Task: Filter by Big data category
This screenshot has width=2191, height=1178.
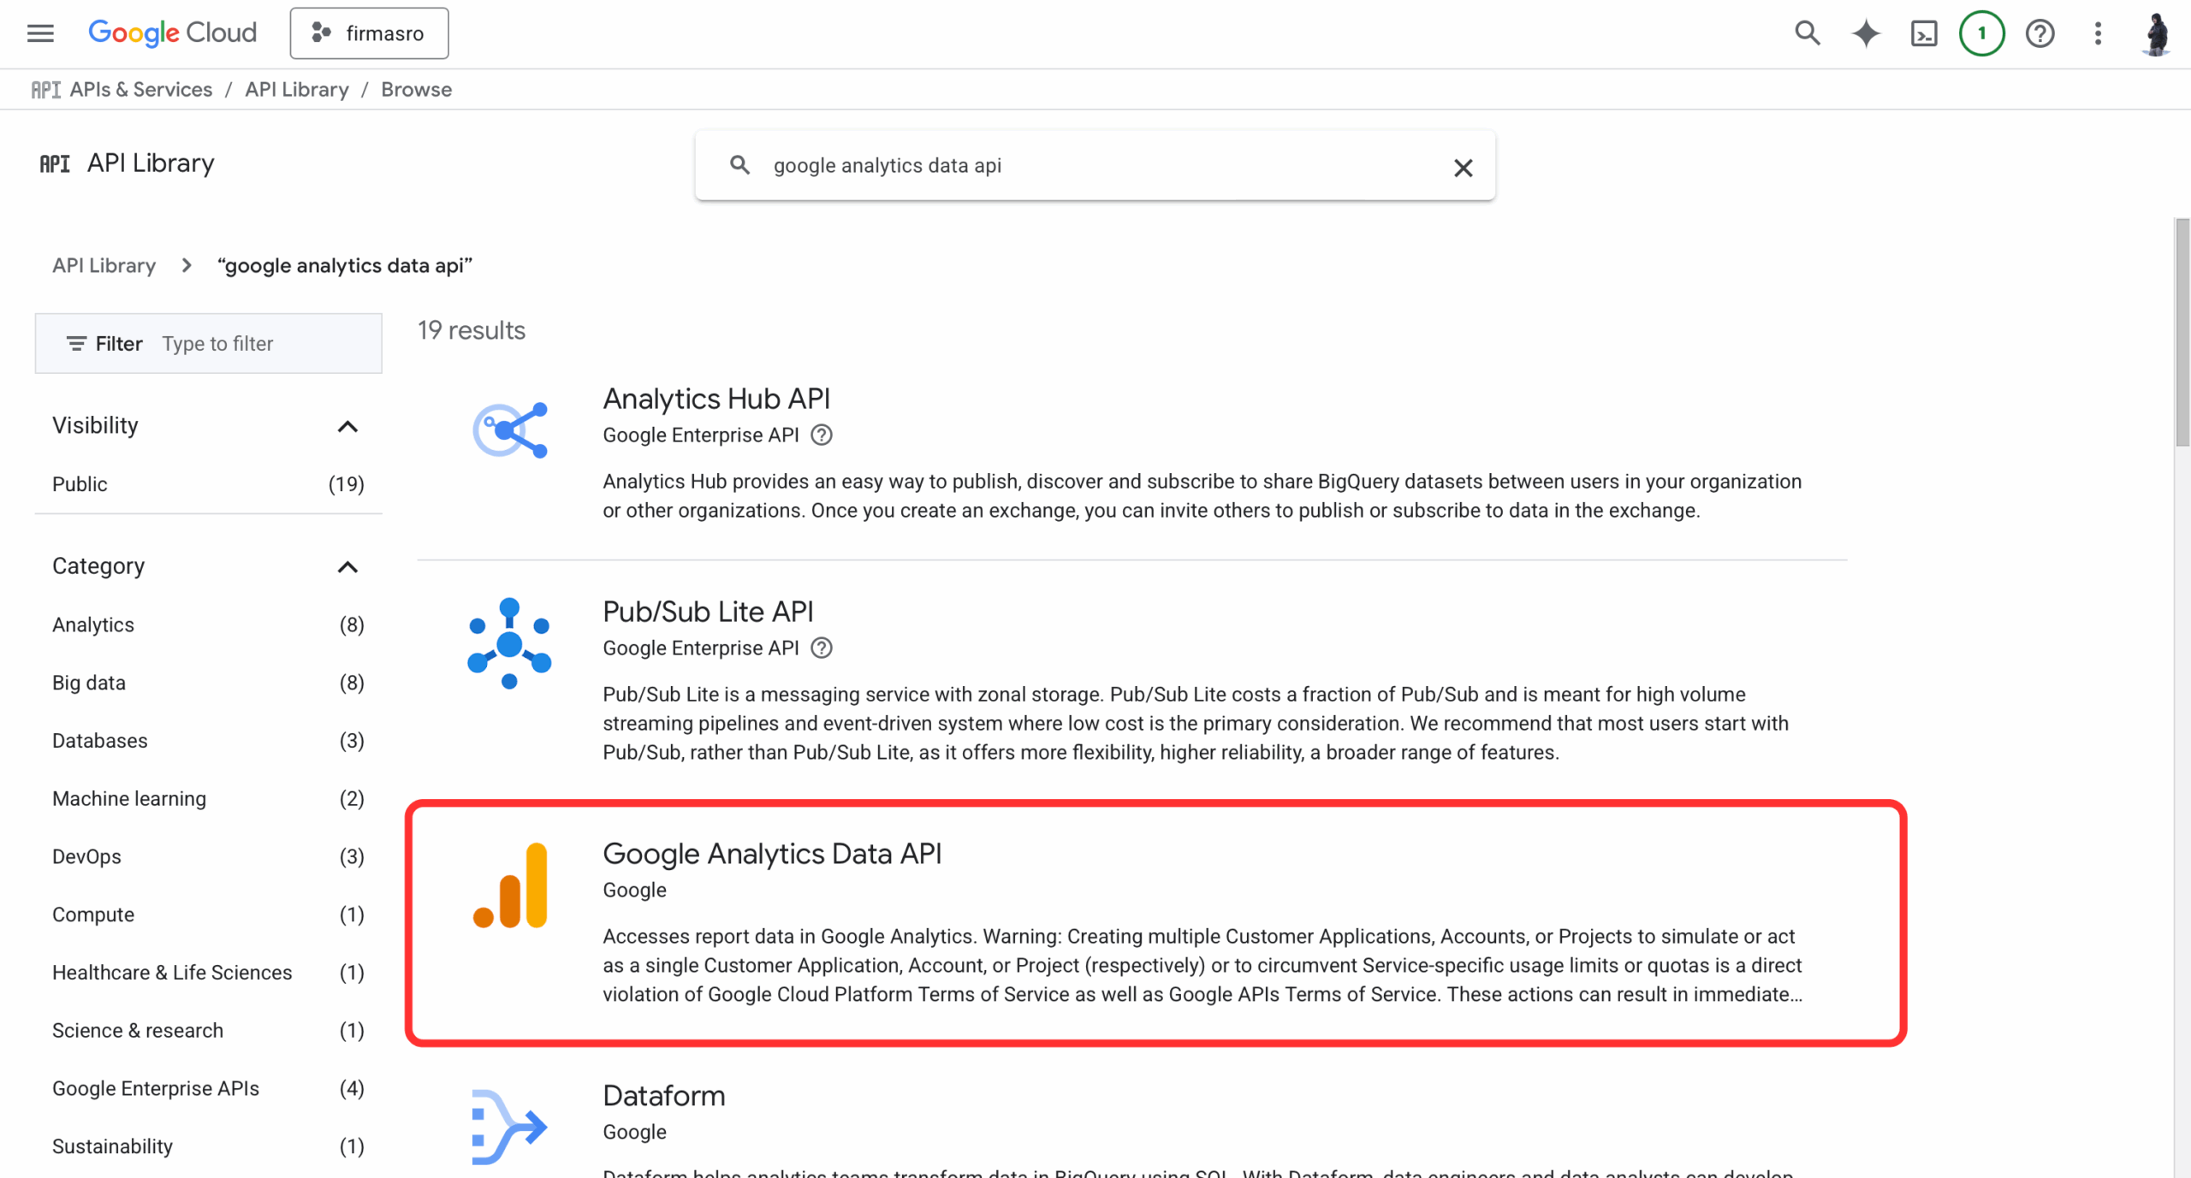Action: (208, 683)
